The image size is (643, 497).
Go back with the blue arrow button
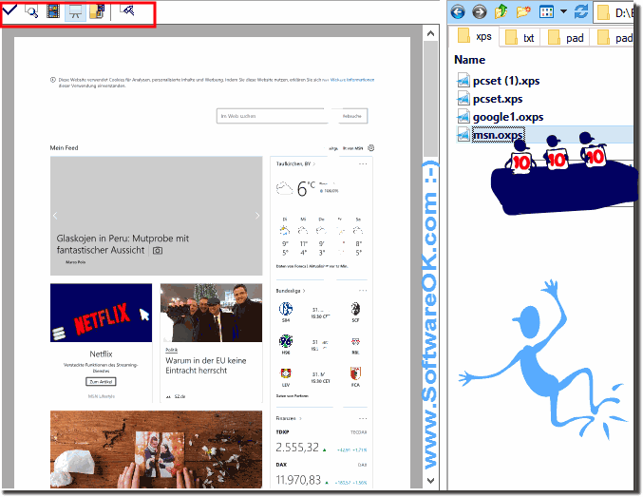[458, 12]
